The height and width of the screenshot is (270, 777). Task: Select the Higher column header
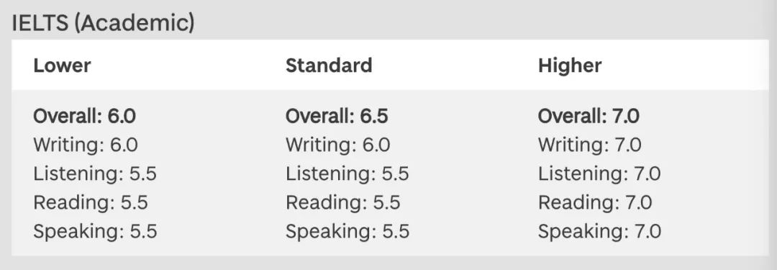pyautogui.click(x=570, y=66)
